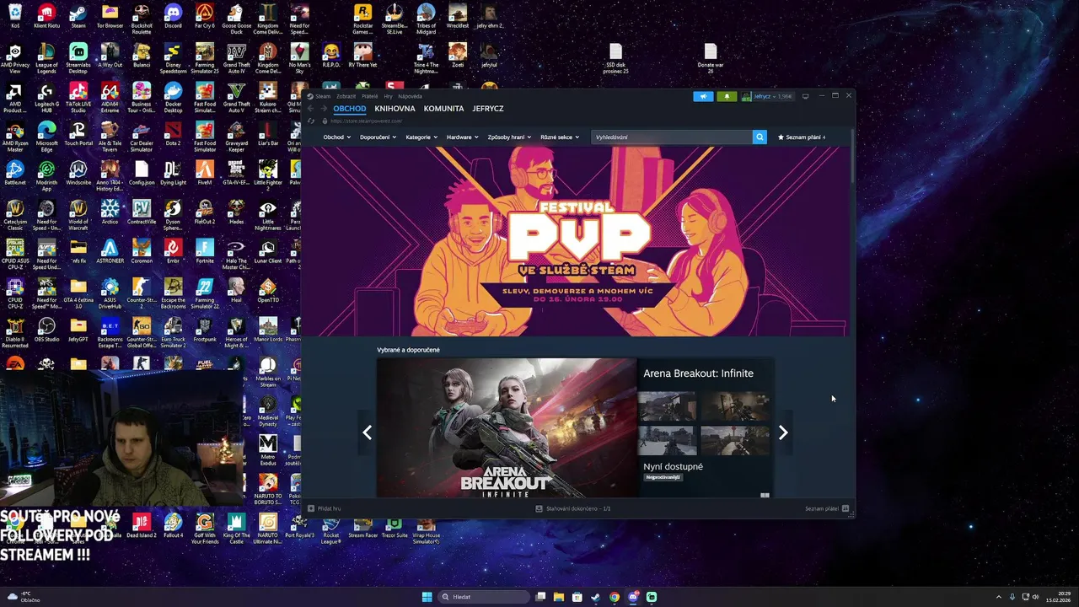Open the Nápověda menu
Viewport: 1079px width, 607px height.
(x=410, y=96)
